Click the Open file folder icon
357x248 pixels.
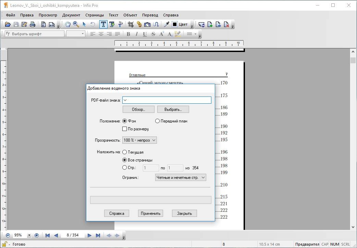(8, 24)
